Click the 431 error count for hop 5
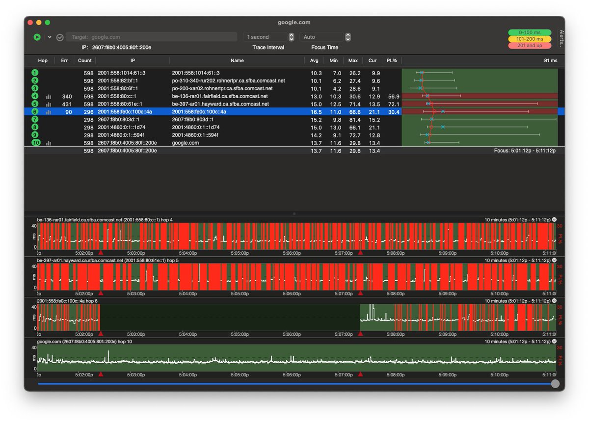This screenshot has width=589, height=423. tap(67, 104)
